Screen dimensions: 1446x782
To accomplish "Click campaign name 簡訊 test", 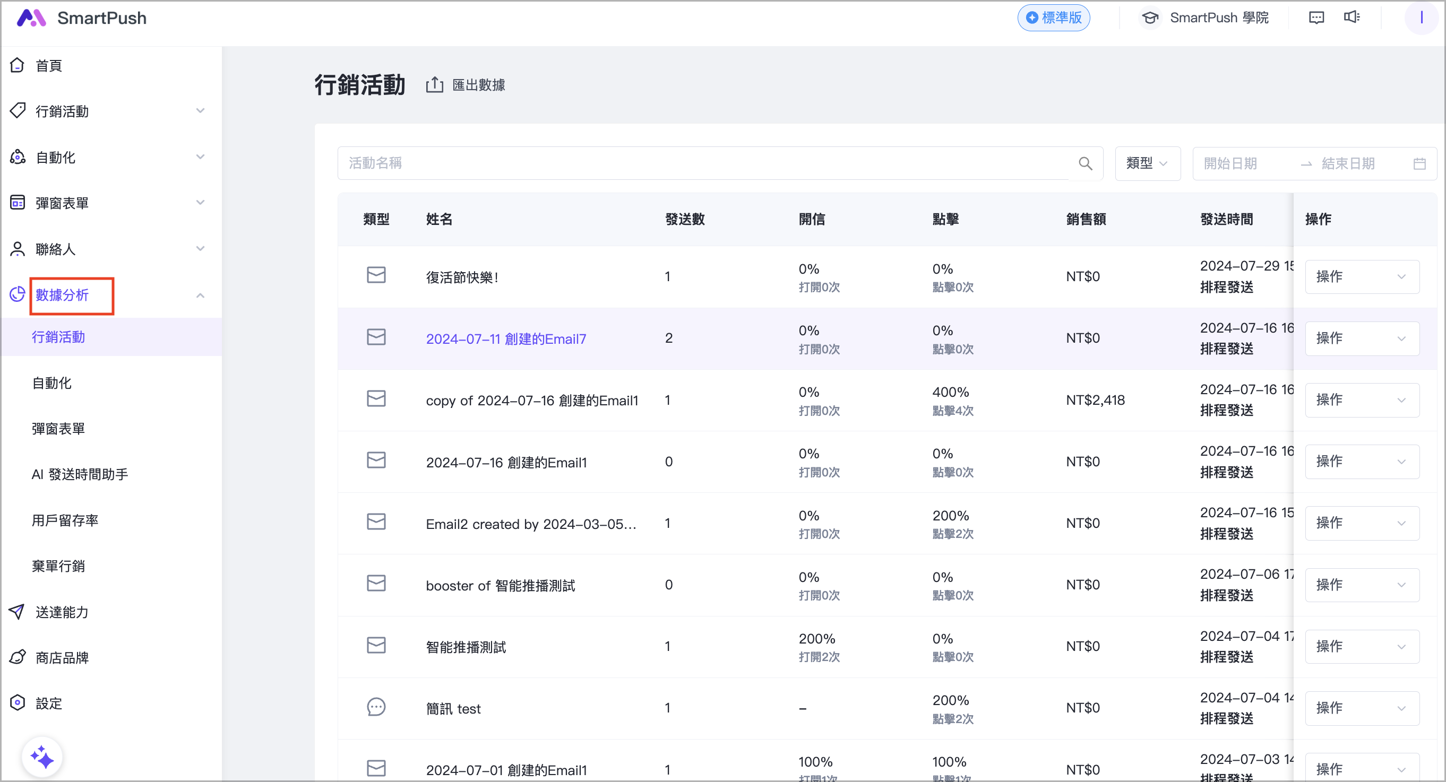I will [453, 708].
